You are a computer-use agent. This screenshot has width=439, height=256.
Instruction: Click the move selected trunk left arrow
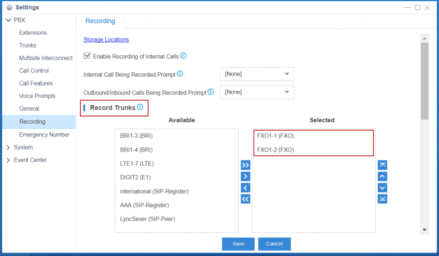click(x=245, y=188)
